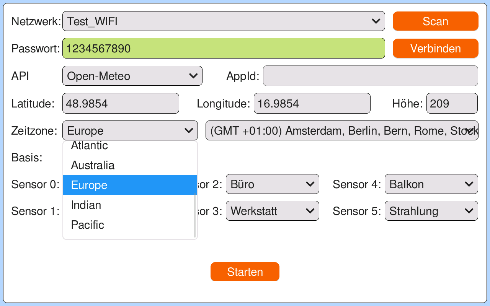Select Australia from the timezone list
490x306 pixels.
[x=130, y=165]
